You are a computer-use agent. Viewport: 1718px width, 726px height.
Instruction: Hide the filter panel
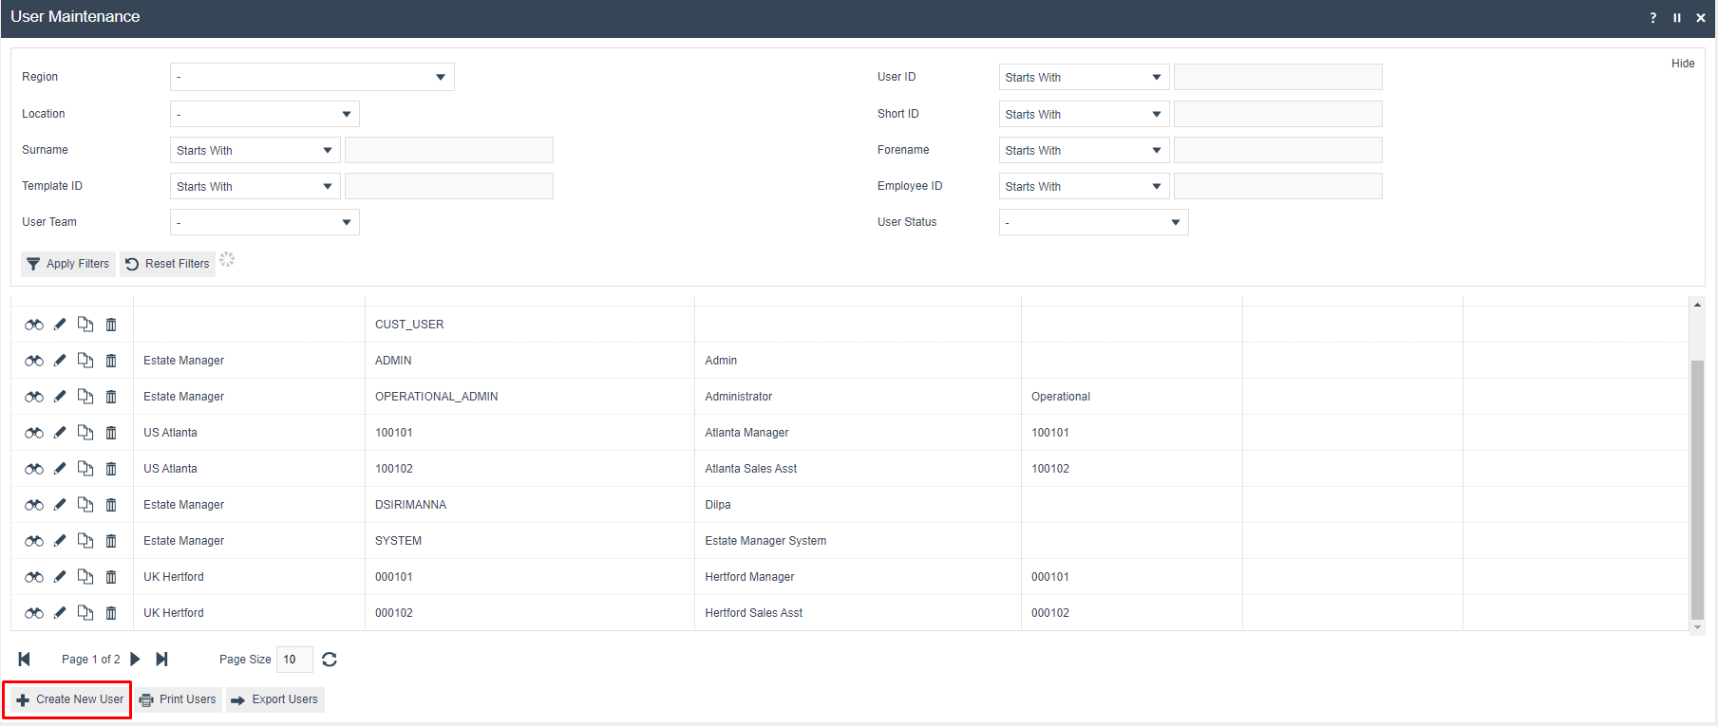point(1683,64)
